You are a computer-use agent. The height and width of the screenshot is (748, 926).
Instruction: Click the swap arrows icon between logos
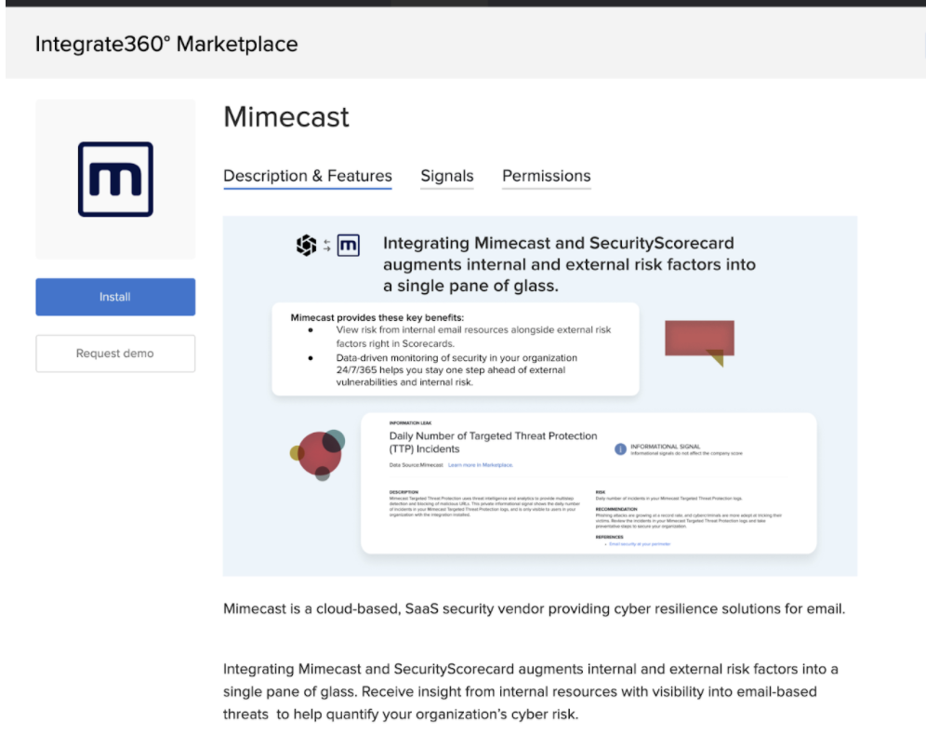click(x=326, y=246)
